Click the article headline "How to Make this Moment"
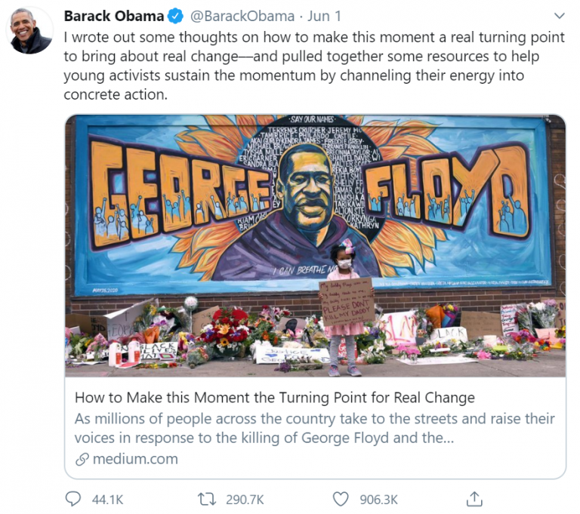The image size is (580, 514). (274, 398)
